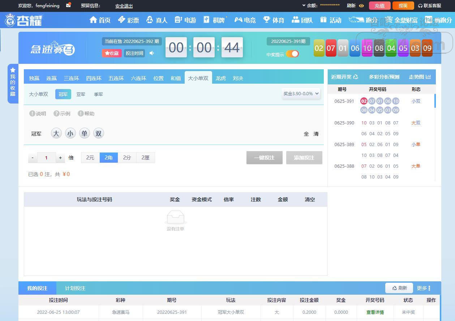The image size is (455, 321).
Task: Open the 帮助 help icon
Action: 81,114
